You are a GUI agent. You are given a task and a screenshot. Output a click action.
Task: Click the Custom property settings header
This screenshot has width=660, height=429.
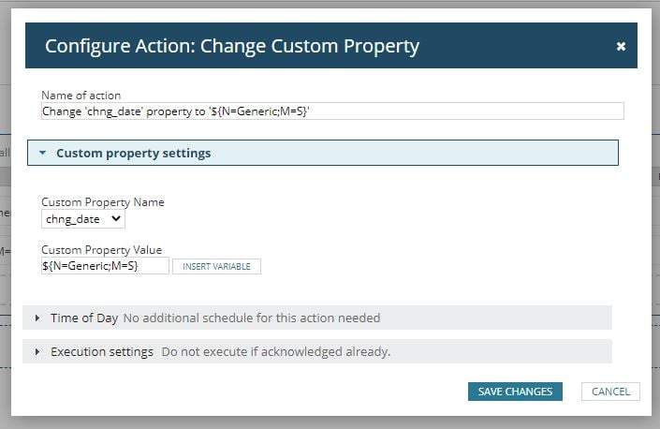134,153
